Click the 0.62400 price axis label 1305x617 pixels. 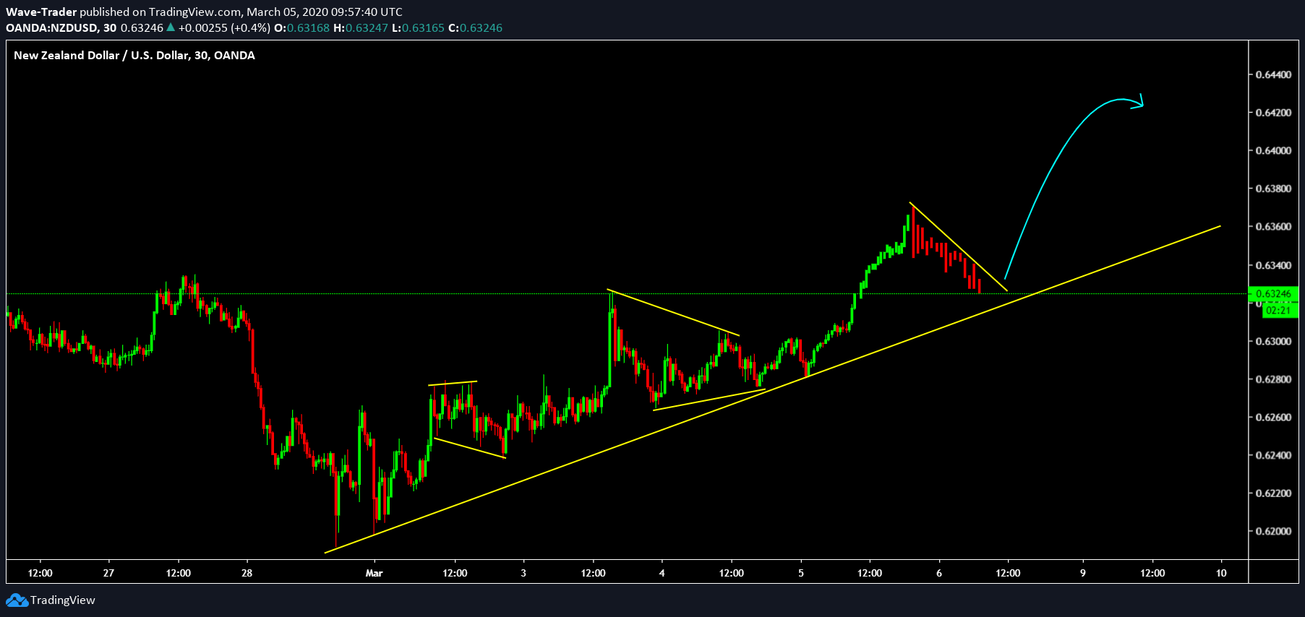pos(1273,455)
